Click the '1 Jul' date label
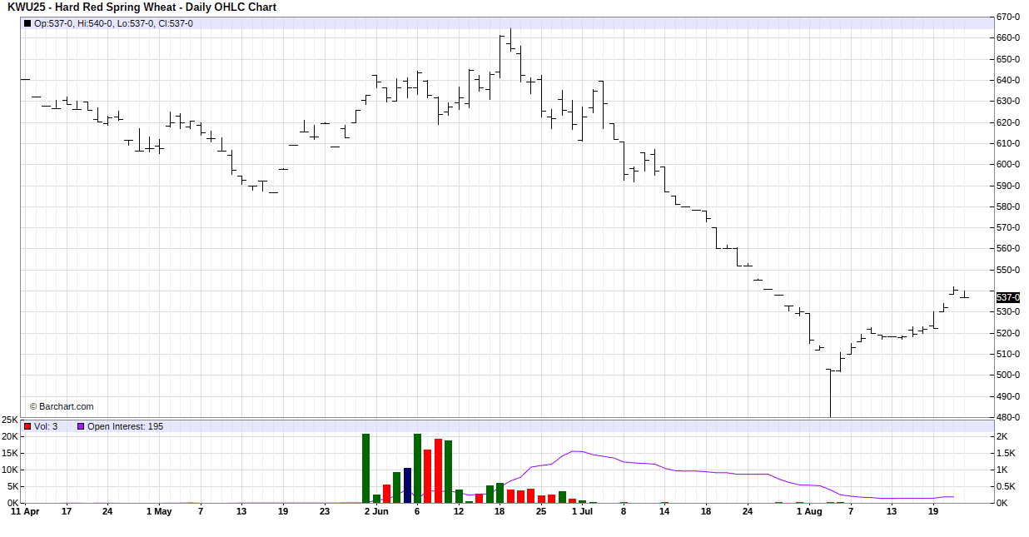1029x537 pixels. pyautogui.click(x=582, y=512)
